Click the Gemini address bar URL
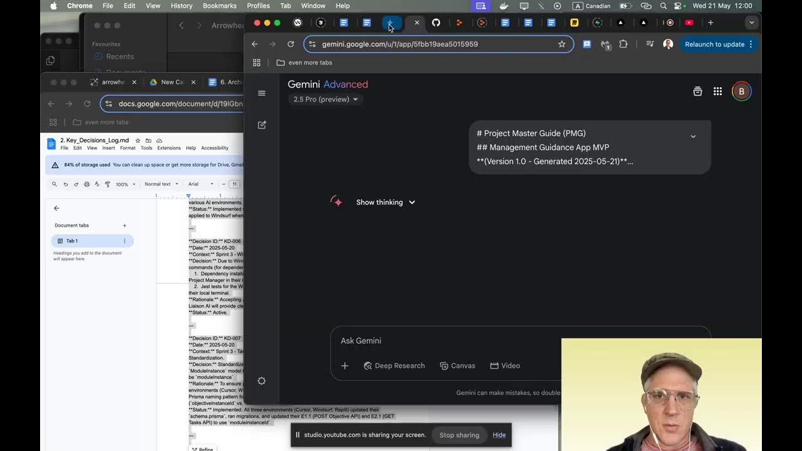The height and width of the screenshot is (451, 802). point(400,44)
